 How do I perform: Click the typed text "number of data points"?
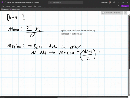[x=72, y=34]
